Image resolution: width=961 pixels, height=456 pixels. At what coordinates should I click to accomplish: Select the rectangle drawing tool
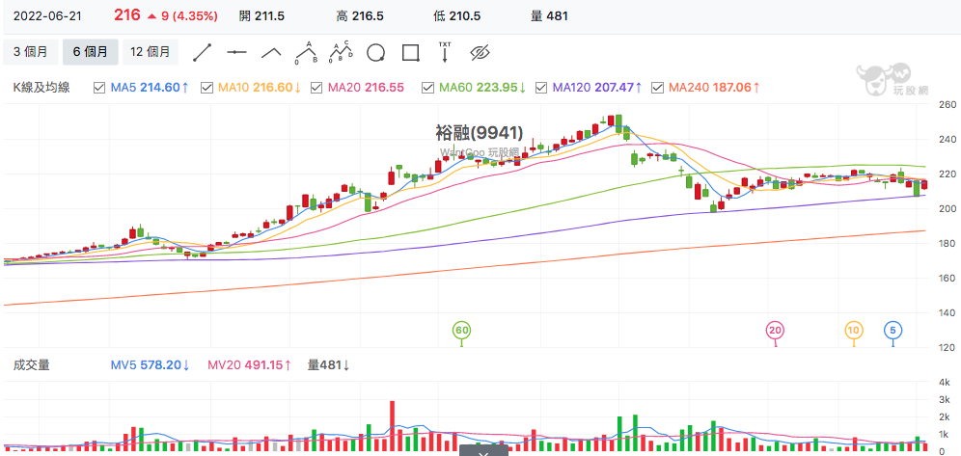point(411,53)
